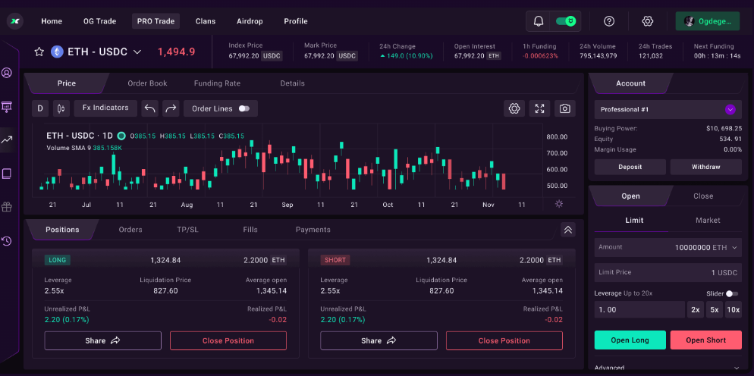Switch to the Order Book tab
The height and width of the screenshot is (376, 754).
pyautogui.click(x=147, y=83)
